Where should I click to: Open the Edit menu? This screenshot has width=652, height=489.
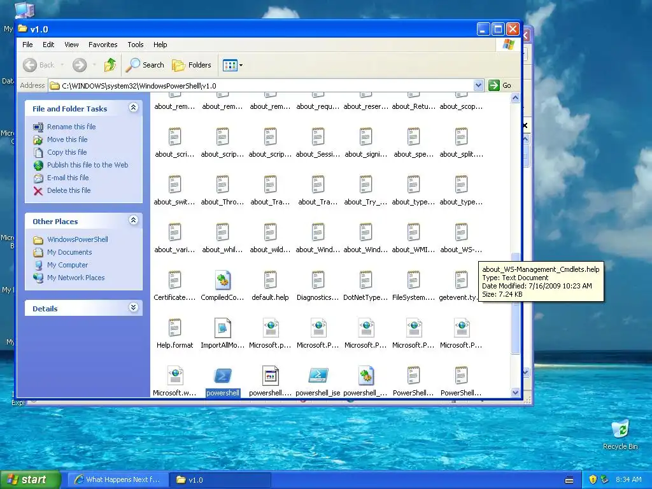(x=48, y=45)
